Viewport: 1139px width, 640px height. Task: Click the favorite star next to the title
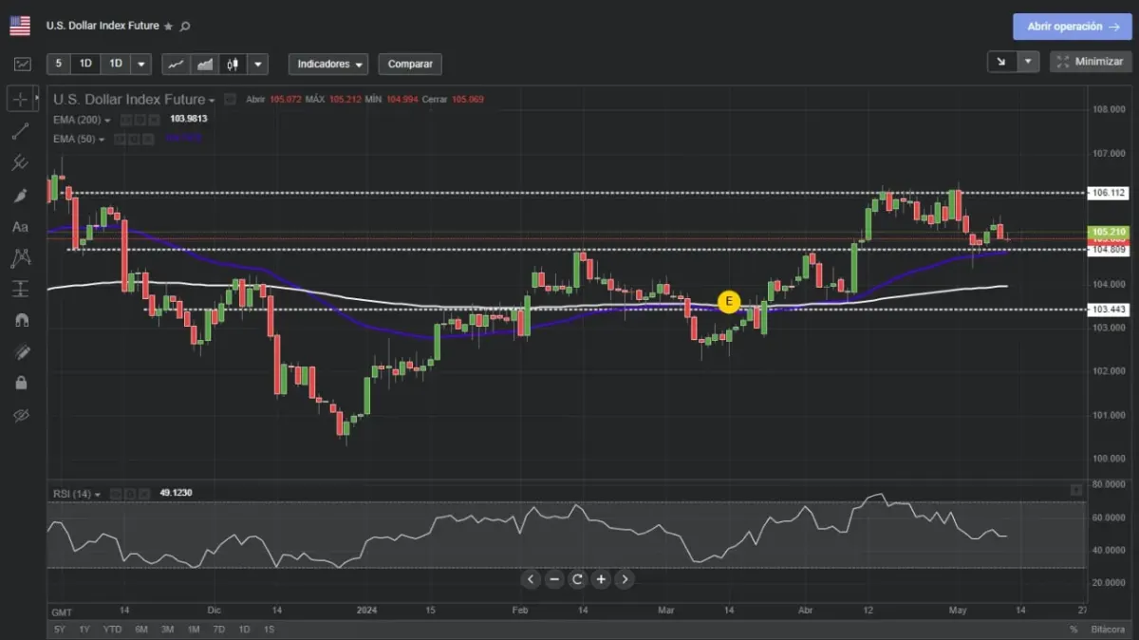click(x=169, y=27)
